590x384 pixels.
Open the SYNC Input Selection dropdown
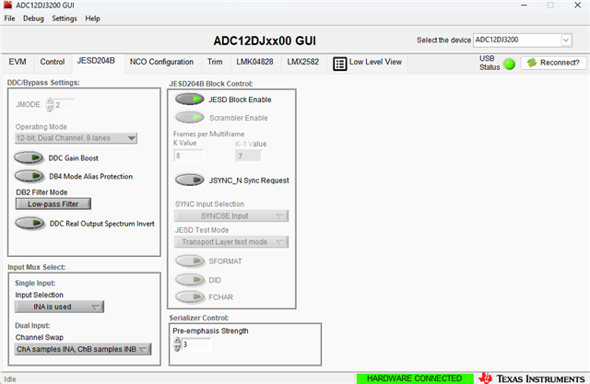click(231, 215)
